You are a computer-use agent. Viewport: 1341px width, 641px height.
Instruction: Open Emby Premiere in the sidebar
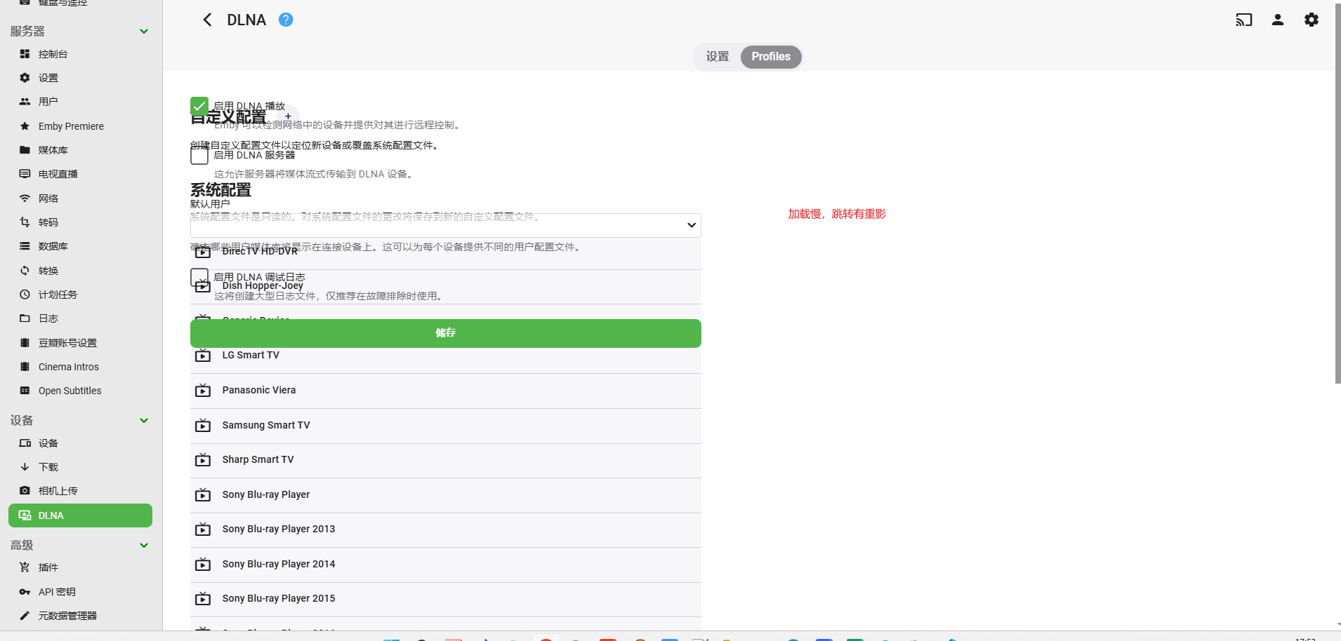[x=71, y=126]
